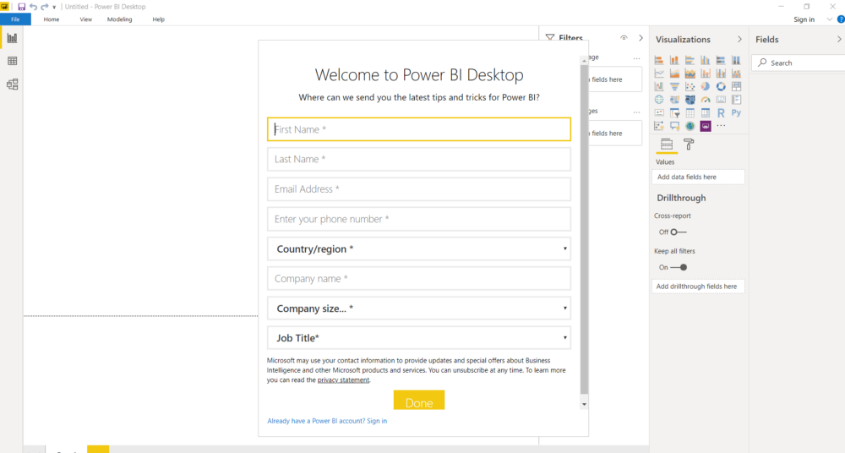The width and height of the screenshot is (845, 453).
Task: Select the Clustered column chart visual
Action: pos(705,60)
